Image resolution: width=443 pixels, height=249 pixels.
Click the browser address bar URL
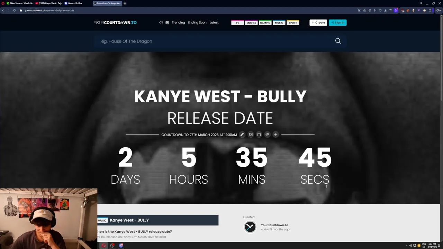click(x=49, y=10)
